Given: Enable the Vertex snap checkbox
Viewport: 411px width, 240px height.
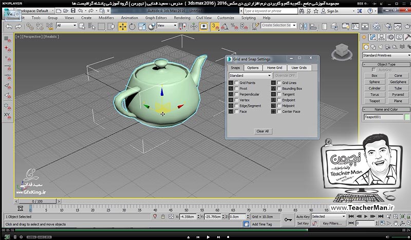Looking at the screenshot, I should point(236,100).
